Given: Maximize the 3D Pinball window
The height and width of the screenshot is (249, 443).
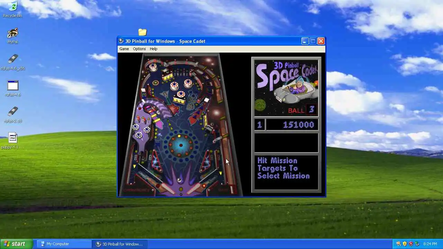Looking at the screenshot, I should [x=313, y=41].
